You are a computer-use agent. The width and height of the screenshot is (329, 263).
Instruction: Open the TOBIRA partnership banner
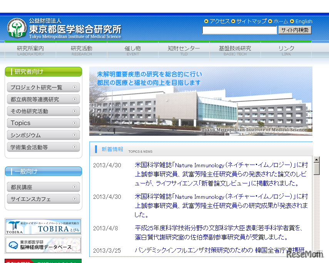[x=43, y=226]
